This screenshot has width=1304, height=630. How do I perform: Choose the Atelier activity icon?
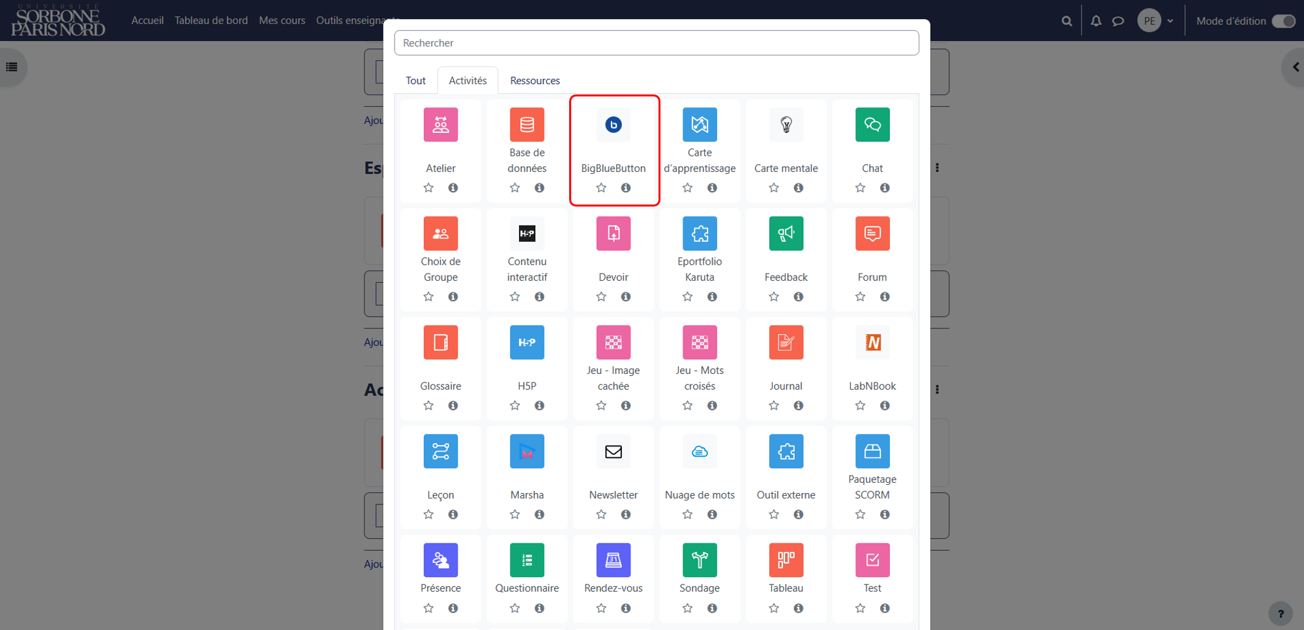441,124
